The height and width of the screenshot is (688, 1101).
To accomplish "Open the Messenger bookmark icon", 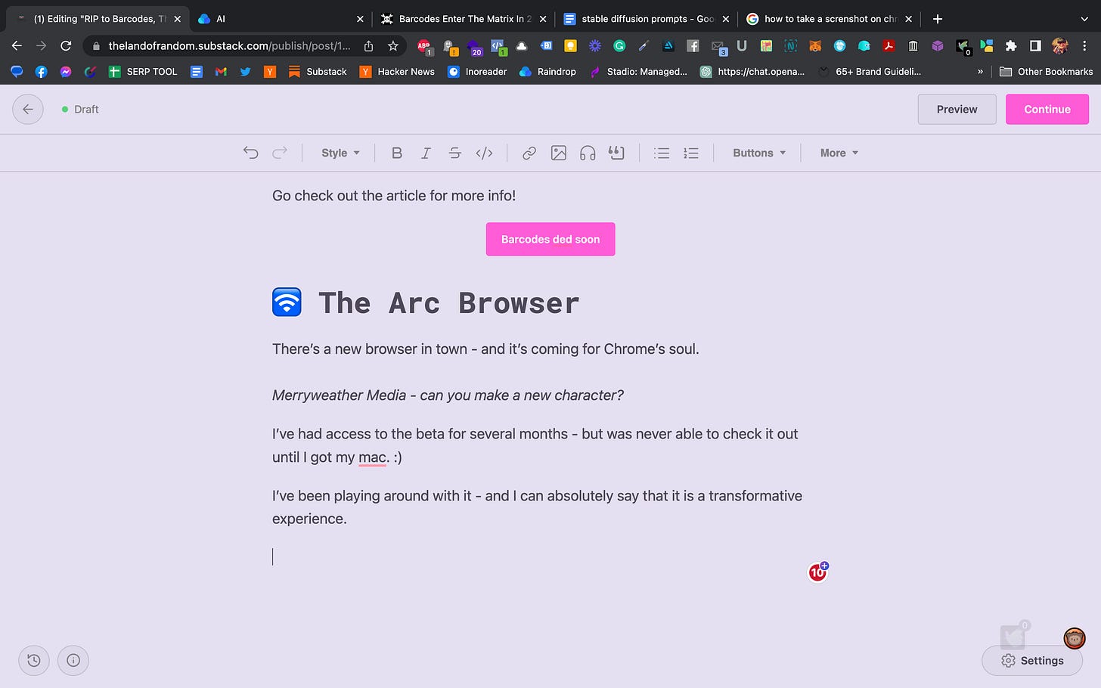I will tap(66, 72).
